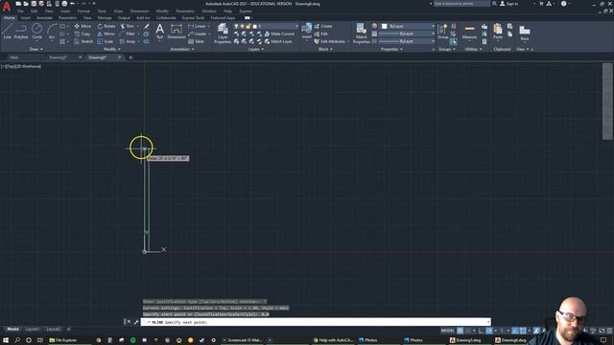Click the Paste tool
Viewport: 614px width, 345px height.
pos(498,32)
